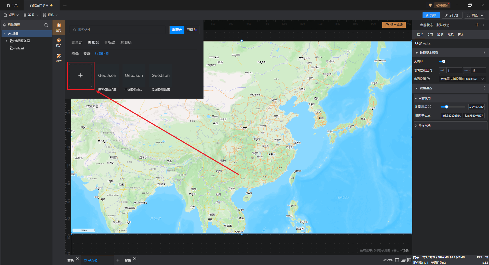Select the 美国各州轮廓 GeoJson card
Screen dimensions: 489x265
coord(161,78)
